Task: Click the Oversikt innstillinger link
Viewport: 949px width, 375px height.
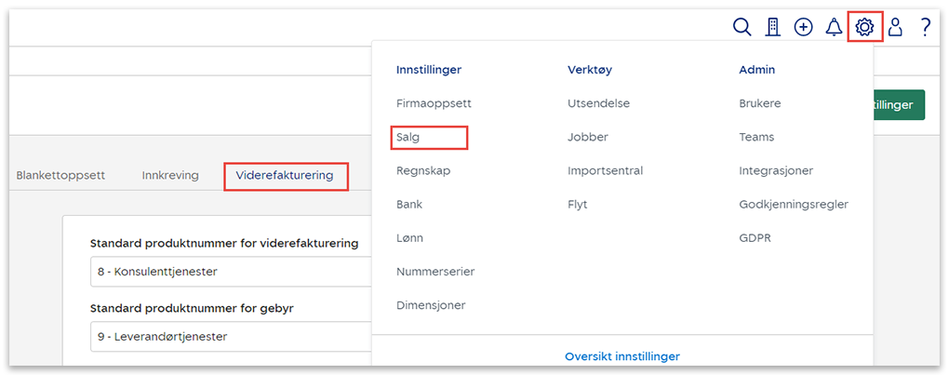Action: 622,356
